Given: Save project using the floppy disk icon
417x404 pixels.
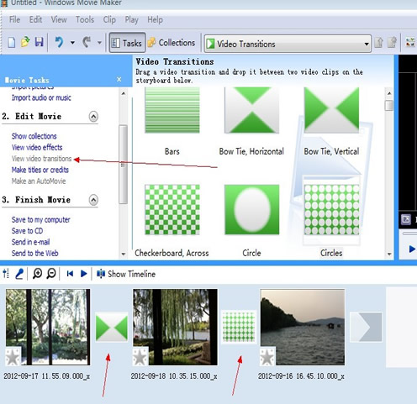Looking at the screenshot, I should 39,42.
